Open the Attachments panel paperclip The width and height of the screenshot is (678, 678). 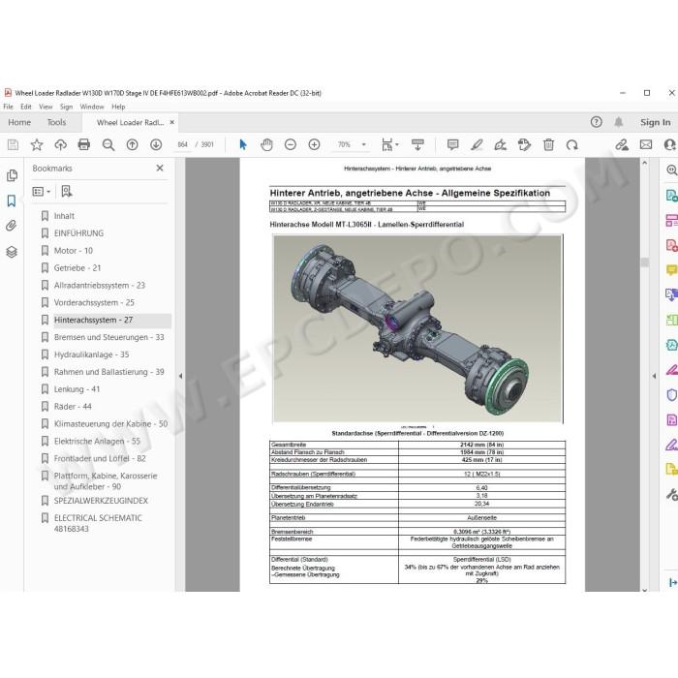coord(12,226)
